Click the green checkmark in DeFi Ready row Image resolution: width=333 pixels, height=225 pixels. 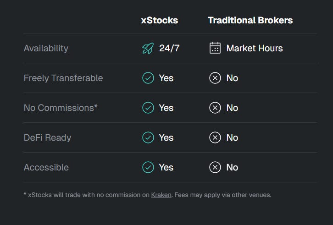tap(148, 137)
